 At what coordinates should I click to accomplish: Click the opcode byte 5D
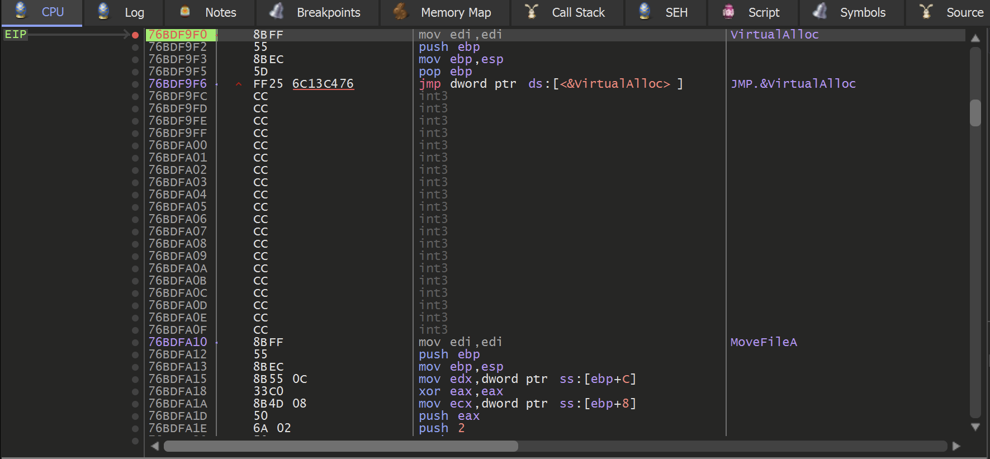(260, 72)
